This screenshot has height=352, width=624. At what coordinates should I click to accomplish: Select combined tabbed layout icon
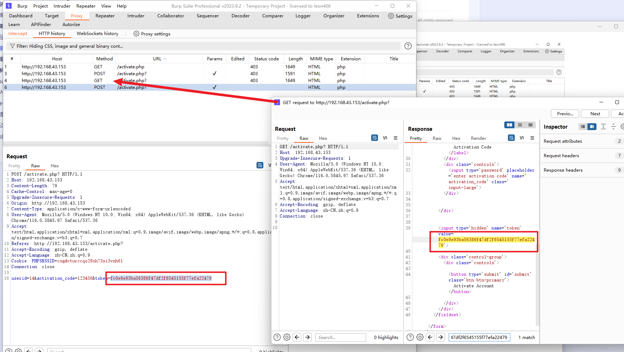click(x=530, y=125)
